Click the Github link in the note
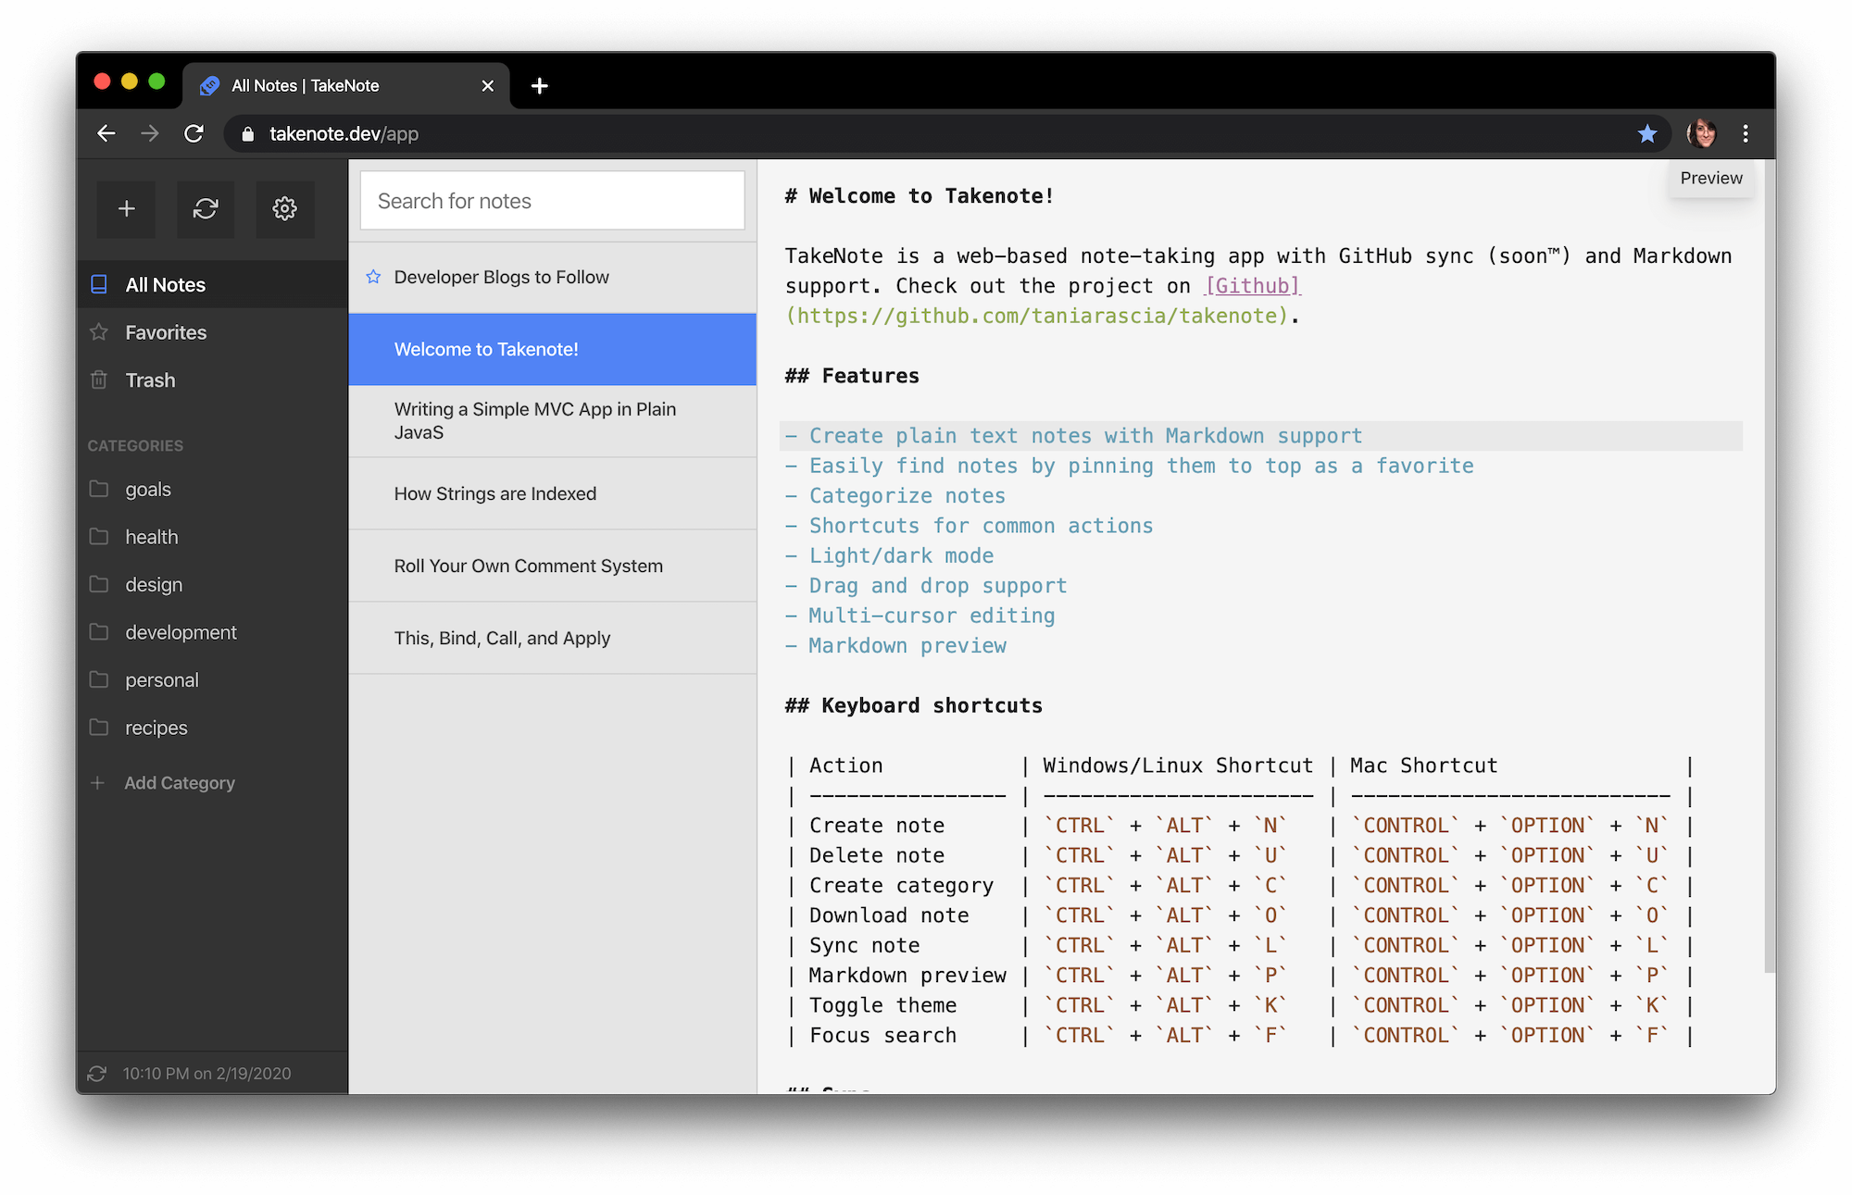Screen dimensions: 1852x1195 click(x=1252, y=285)
